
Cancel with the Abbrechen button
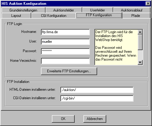tap(95, 119)
